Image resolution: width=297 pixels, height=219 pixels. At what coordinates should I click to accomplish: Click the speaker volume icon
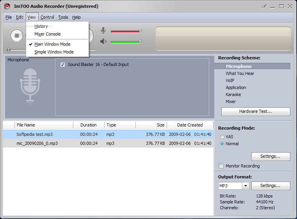[x=103, y=42]
